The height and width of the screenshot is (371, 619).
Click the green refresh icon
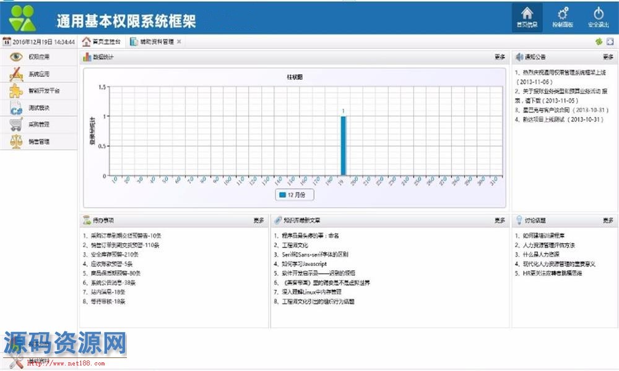click(599, 41)
